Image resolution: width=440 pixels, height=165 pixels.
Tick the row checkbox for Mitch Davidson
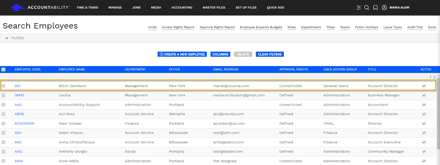[x=3, y=86]
